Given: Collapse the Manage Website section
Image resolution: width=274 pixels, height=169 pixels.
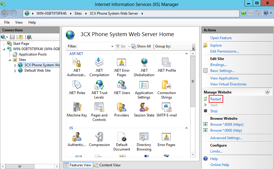Looking at the screenshot, I should 267,92.
